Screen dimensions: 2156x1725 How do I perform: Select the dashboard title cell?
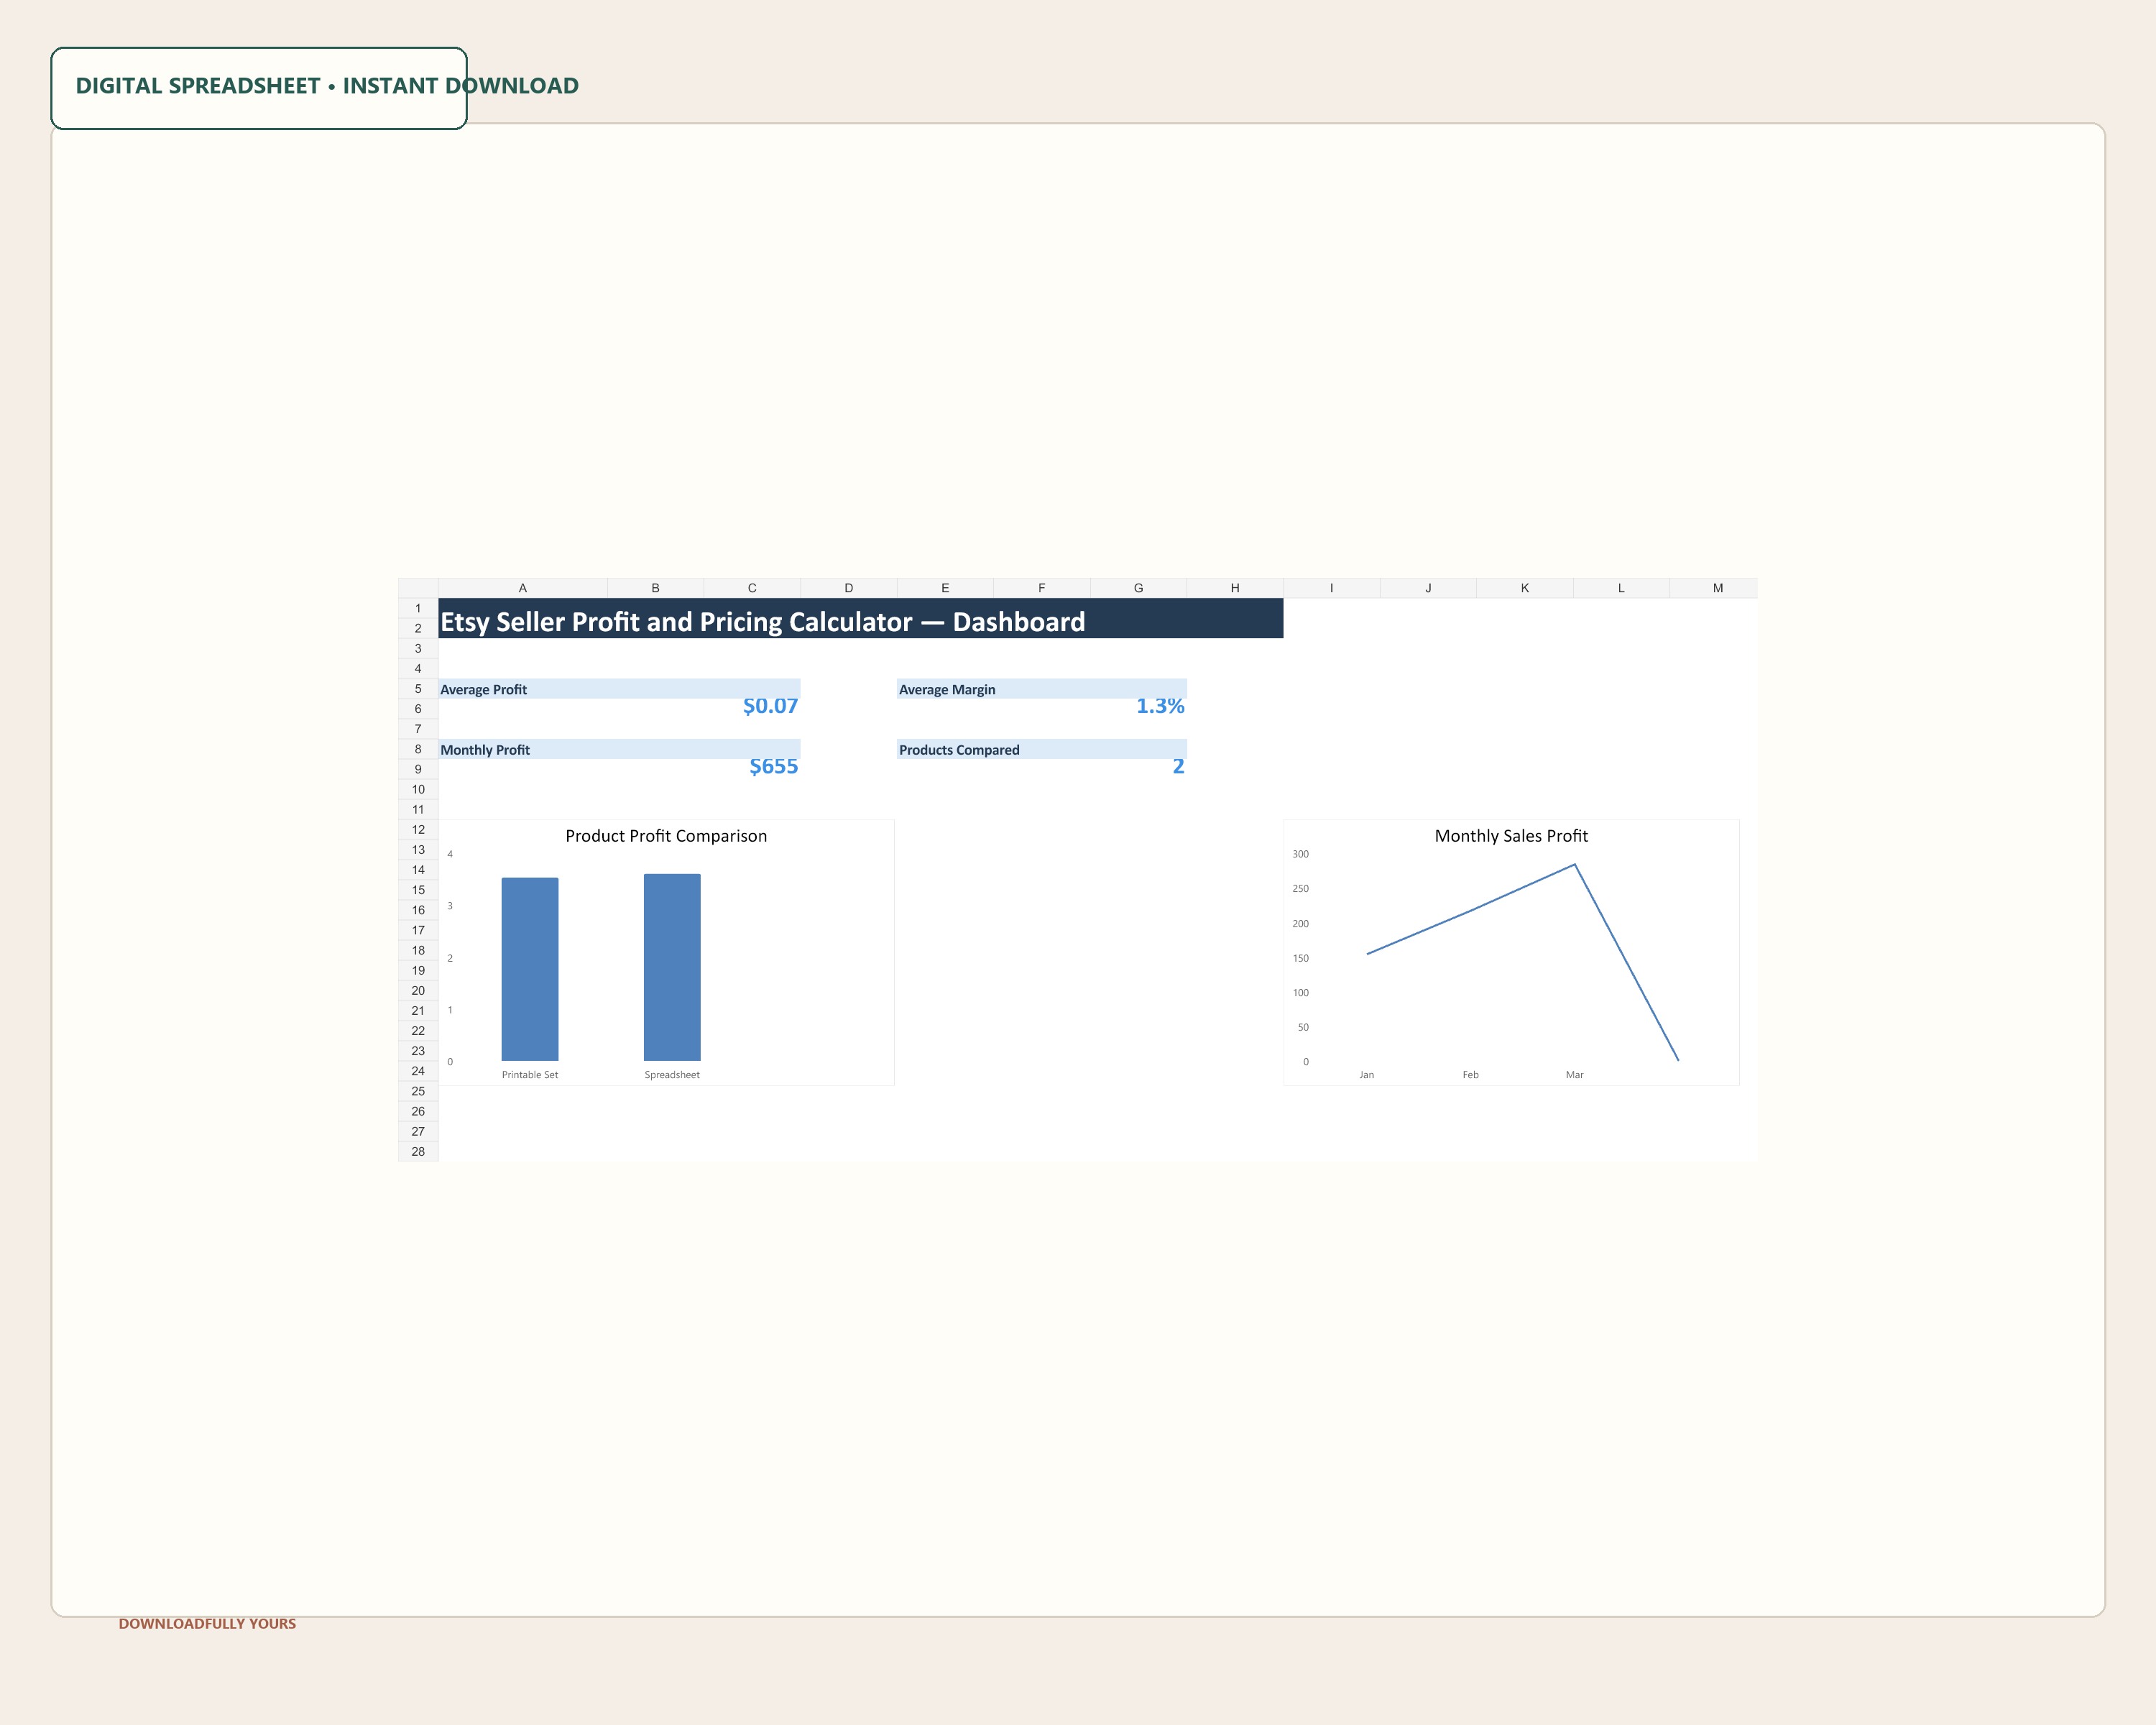tap(860, 618)
